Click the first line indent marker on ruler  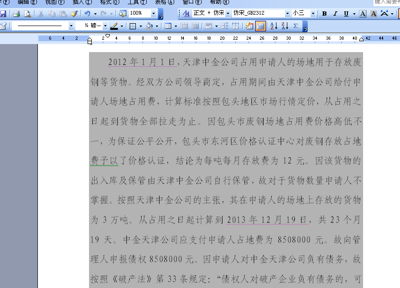(107, 36)
